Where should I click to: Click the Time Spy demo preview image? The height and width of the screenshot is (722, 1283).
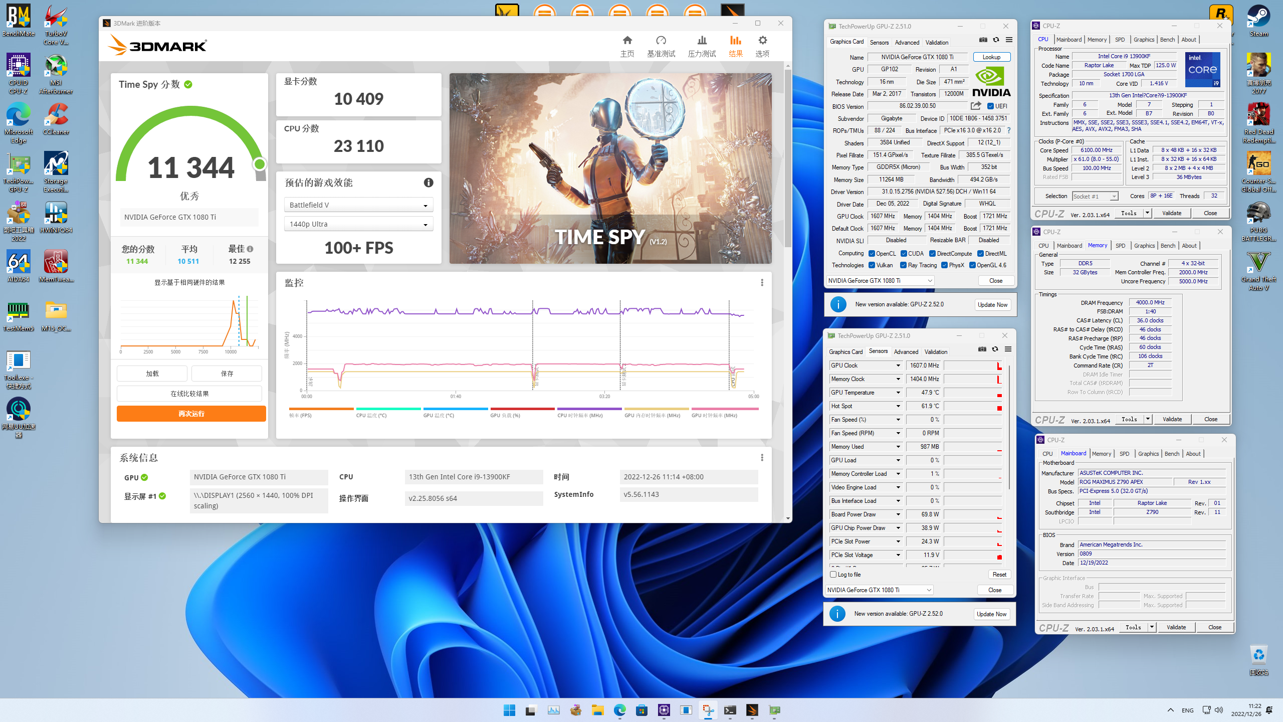click(610, 168)
